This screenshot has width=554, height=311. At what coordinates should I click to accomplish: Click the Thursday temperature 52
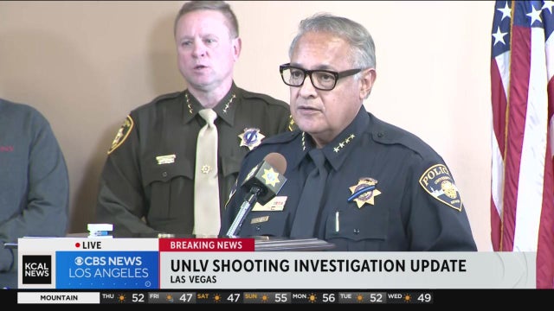[138, 298]
